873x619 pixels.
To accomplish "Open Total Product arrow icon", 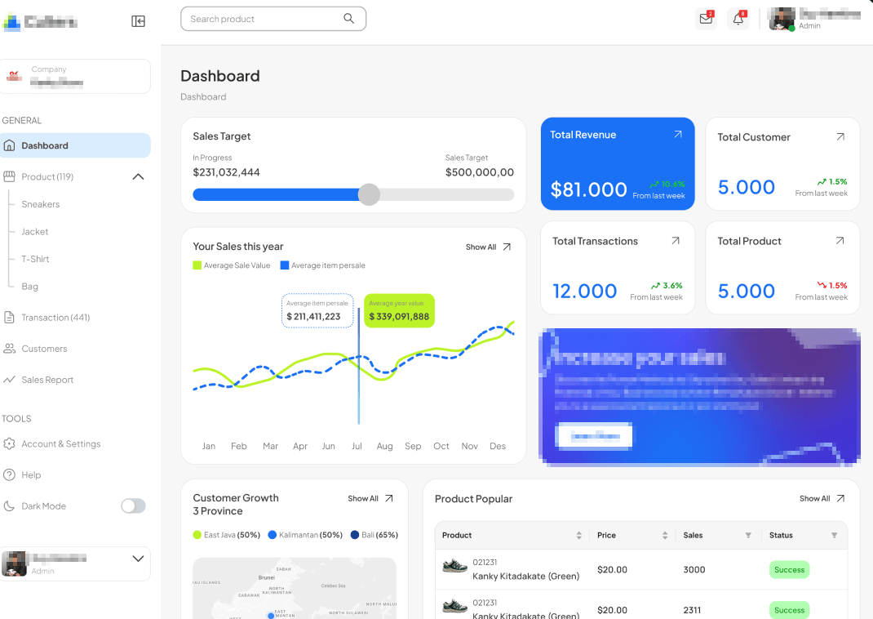I will tap(840, 241).
